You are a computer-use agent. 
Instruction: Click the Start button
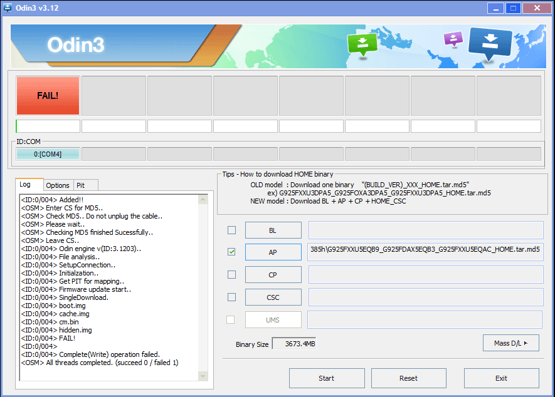(327, 378)
